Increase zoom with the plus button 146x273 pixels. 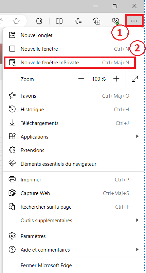coord(116,79)
